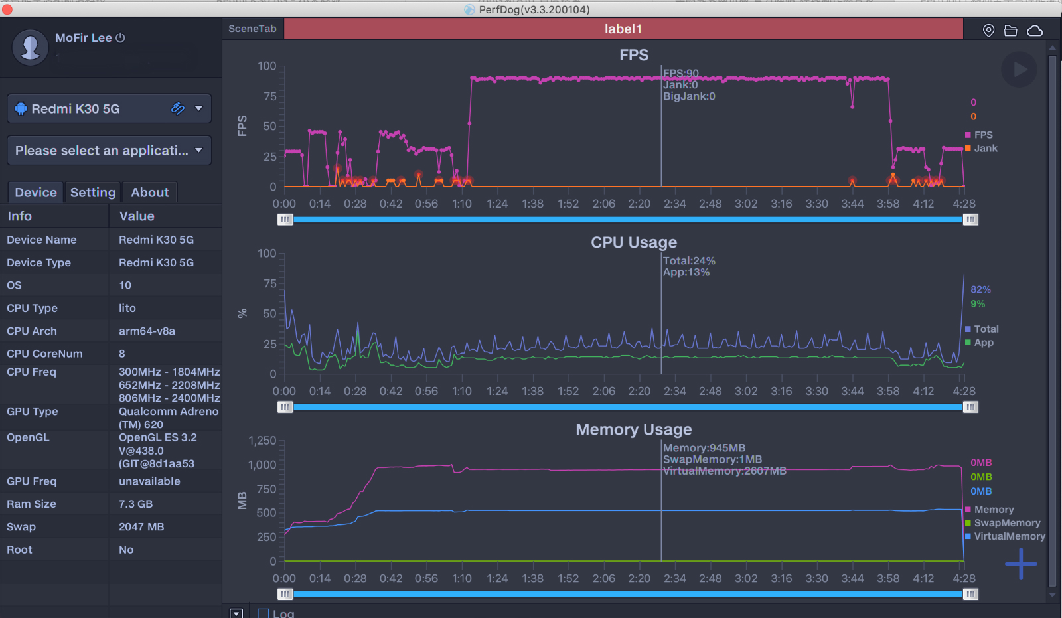Viewport: 1062px width, 618px height.
Task: Select the CPU CoreNum row
Action: 111,354
